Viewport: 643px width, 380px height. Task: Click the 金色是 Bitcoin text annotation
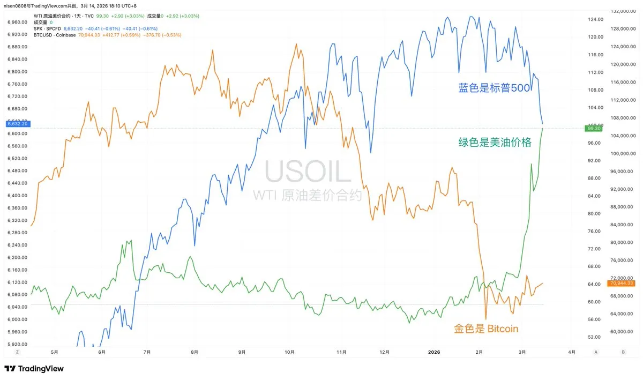486,329
